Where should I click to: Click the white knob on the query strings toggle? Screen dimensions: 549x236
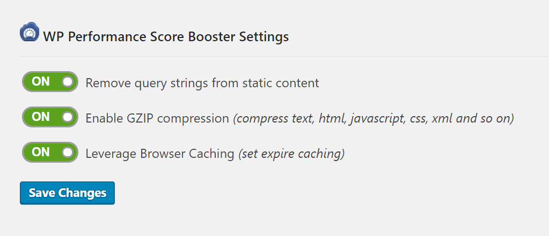[68, 82]
